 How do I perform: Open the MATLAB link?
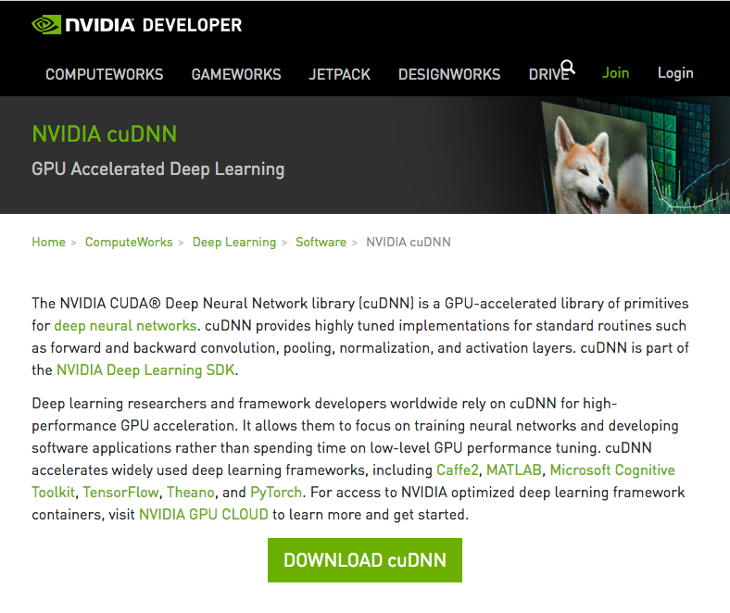514,470
